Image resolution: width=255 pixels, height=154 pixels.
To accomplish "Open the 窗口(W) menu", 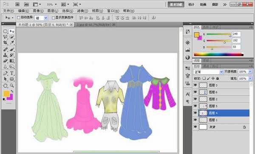I will click(x=113, y=11).
